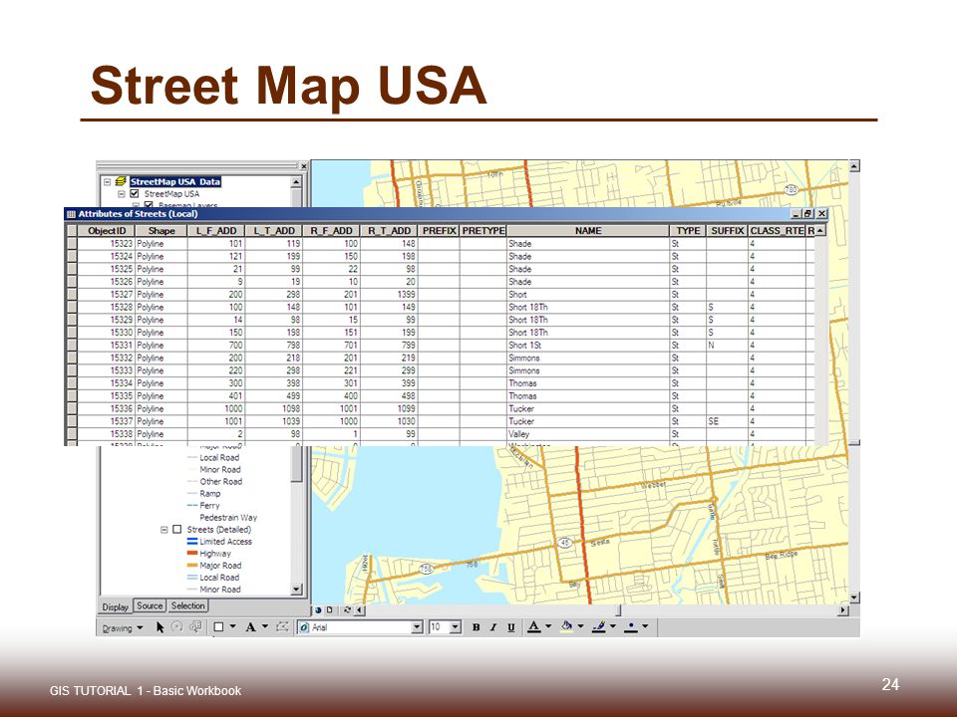Click the Refresh map view icon
Viewport: 957px width, 717px height.
[x=347, y=609]
